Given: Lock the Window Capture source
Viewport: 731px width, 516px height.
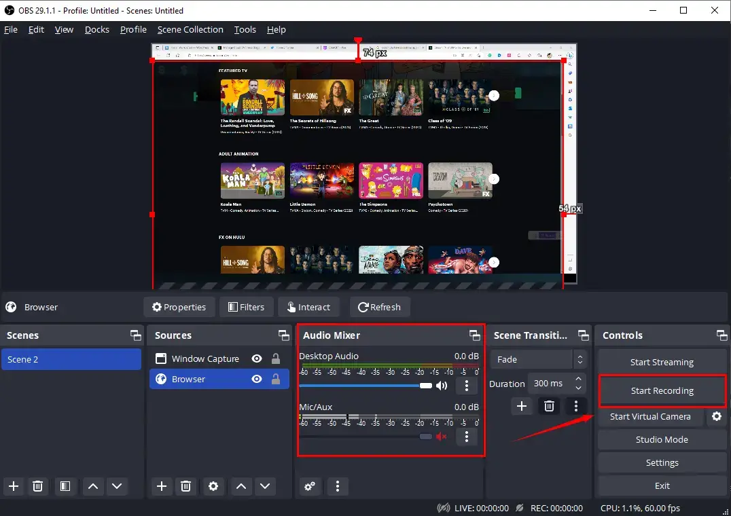Looking at the screenshot, I should [276, 358].
